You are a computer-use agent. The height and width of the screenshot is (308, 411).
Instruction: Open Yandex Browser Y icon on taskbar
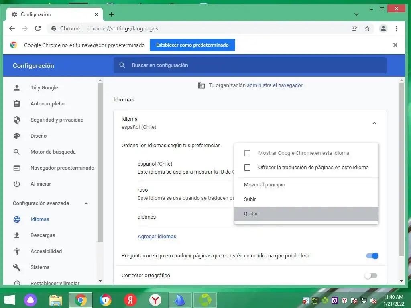point(155,300)
